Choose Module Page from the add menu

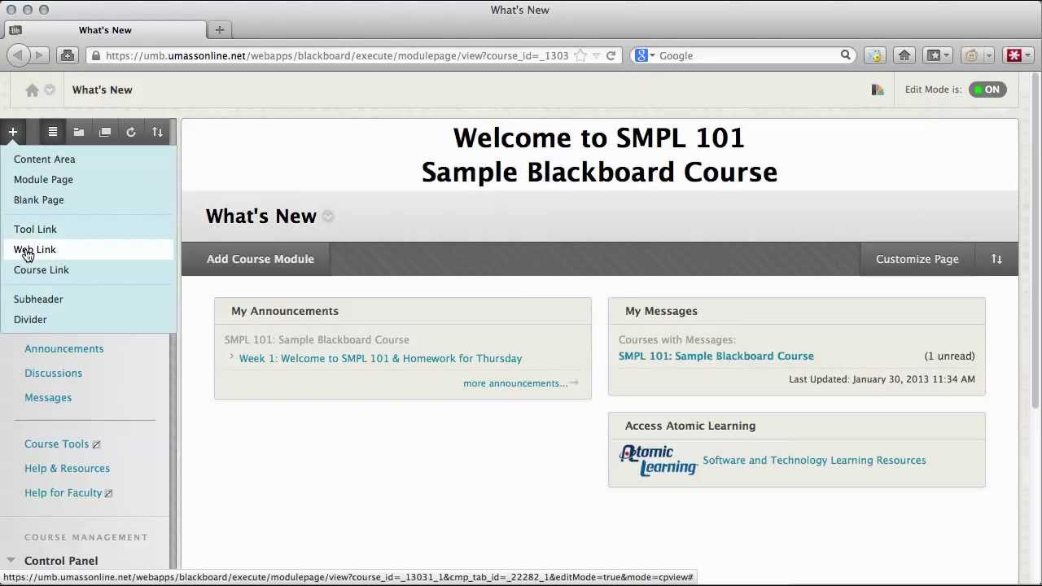[43, 180]
